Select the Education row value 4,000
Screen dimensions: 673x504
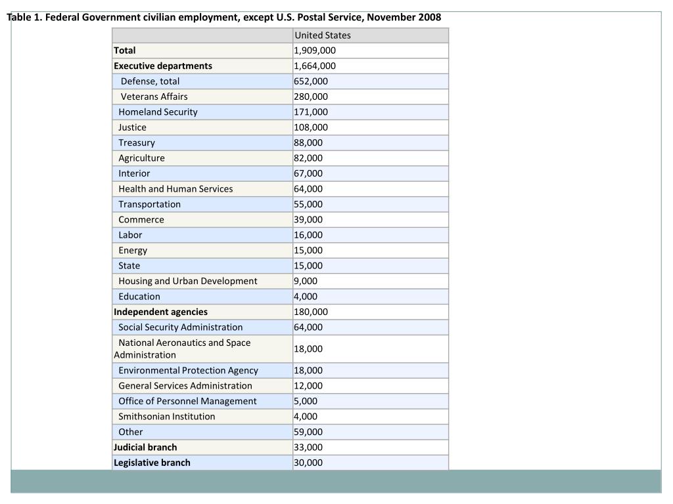coord(306,297)
